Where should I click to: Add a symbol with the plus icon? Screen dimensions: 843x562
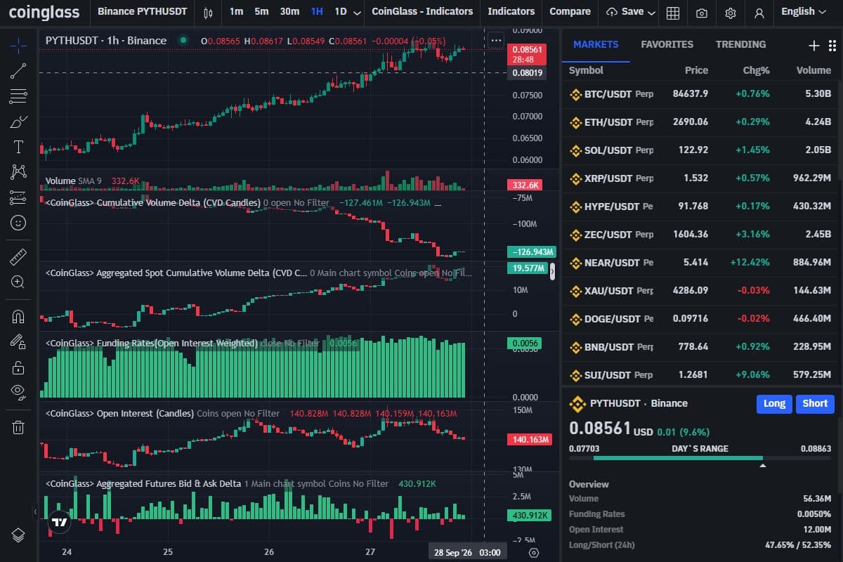click(814, 46)
